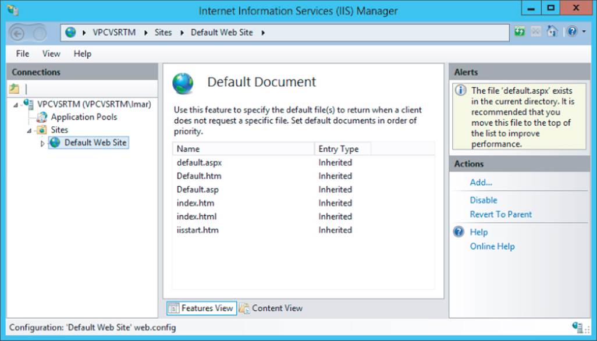Click Sites in the address breadcrumb
Image resolution: width=597 pixels, height=341 pixels.
click(163, 33)
